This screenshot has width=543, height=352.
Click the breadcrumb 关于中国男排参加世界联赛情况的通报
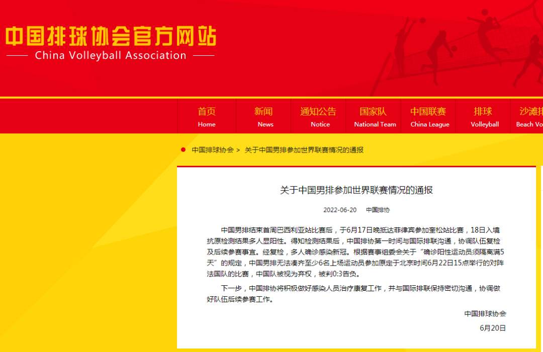tap(304, 150)
